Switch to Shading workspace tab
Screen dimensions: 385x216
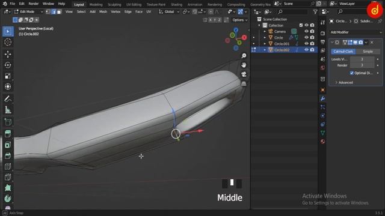(176, 4)
